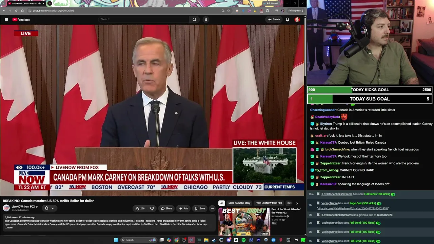This screenshot has width=434, height=244.
Task: Open Spotify from the taskbar
Action: 243,240
